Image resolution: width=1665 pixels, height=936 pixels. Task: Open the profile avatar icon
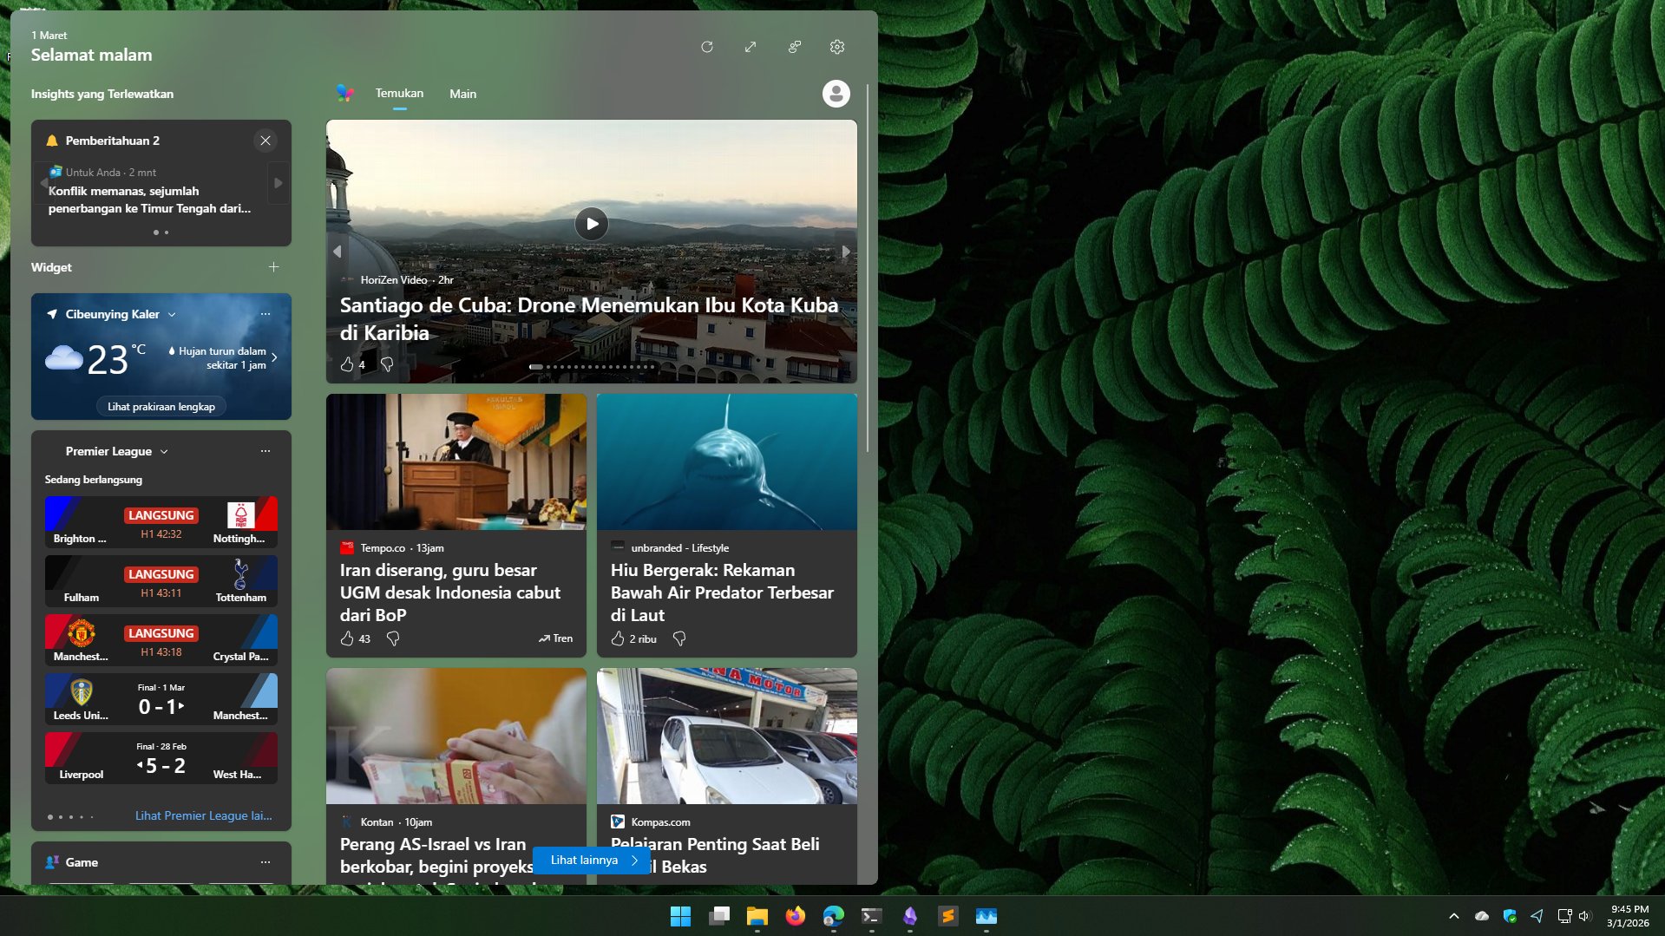click(835, 93)
